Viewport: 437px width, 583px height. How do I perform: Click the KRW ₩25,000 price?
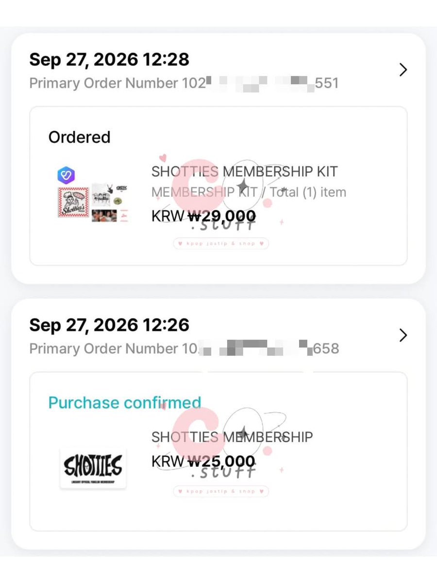pyautogui.click(x=203, y=461)
